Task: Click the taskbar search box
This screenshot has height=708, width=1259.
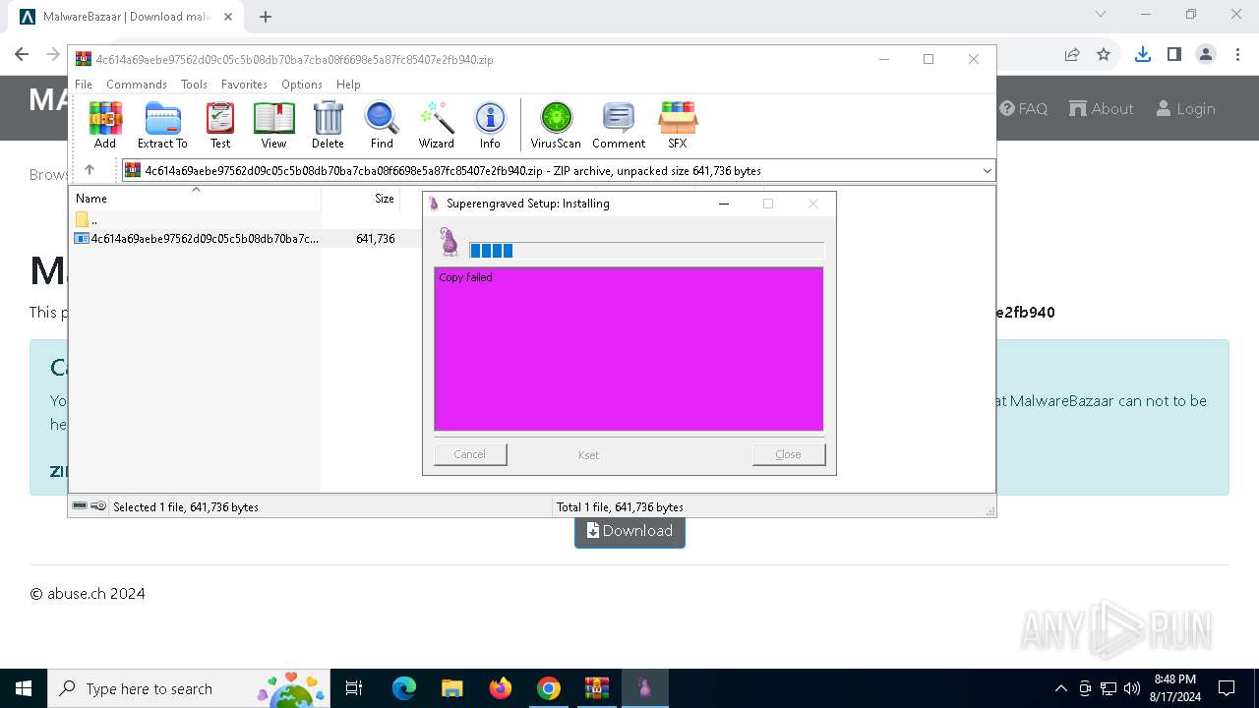Action: pyautogui.click(x=189, y=688)
